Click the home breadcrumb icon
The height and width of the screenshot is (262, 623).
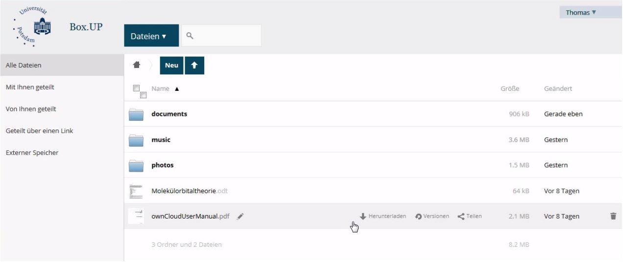coord(136,65)
